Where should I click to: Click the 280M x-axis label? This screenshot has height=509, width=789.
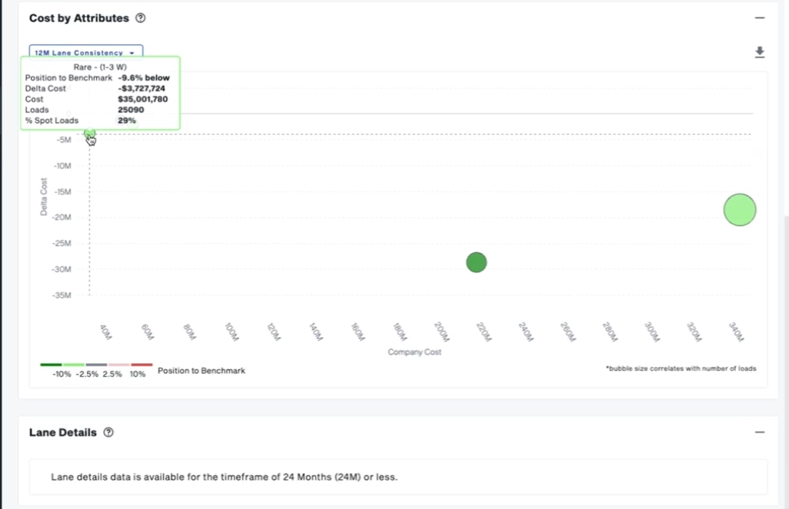pyautogui.click(x=609, y=331)
